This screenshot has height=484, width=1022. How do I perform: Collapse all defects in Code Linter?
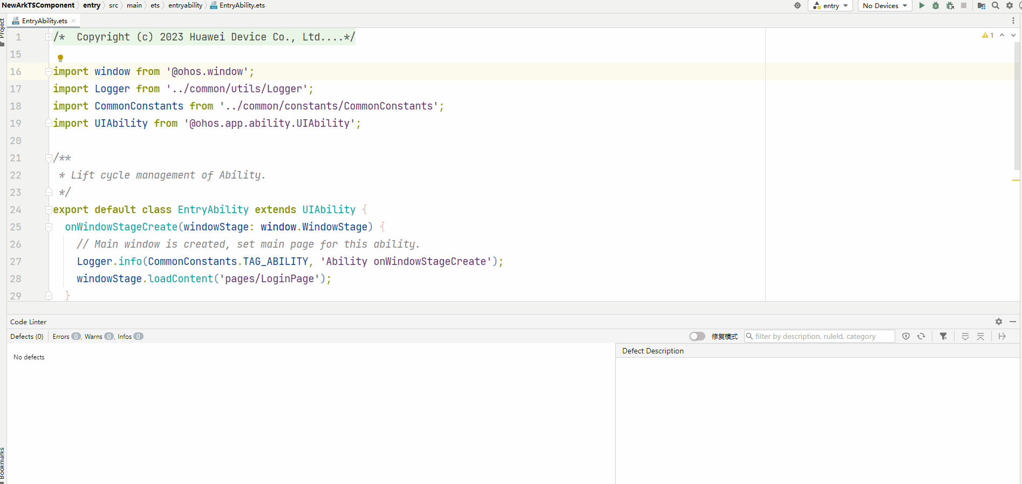pyautogui.click(x=980, y=336)
